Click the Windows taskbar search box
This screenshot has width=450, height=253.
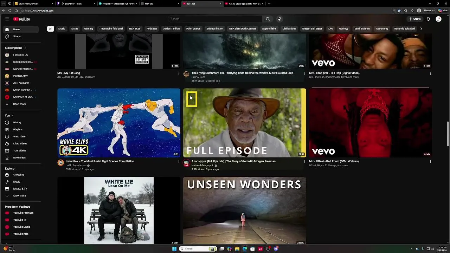198,249
